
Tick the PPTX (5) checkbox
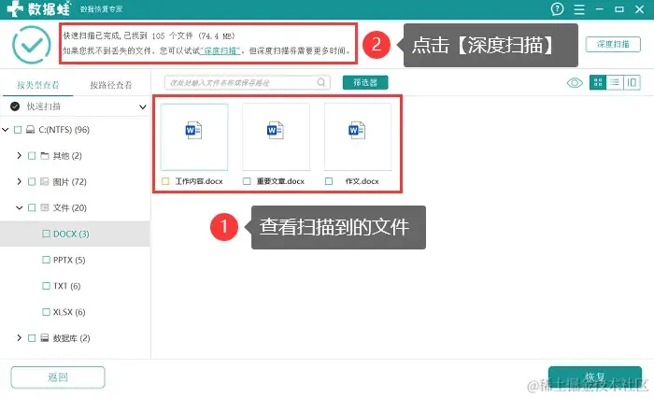click(47, 260)
